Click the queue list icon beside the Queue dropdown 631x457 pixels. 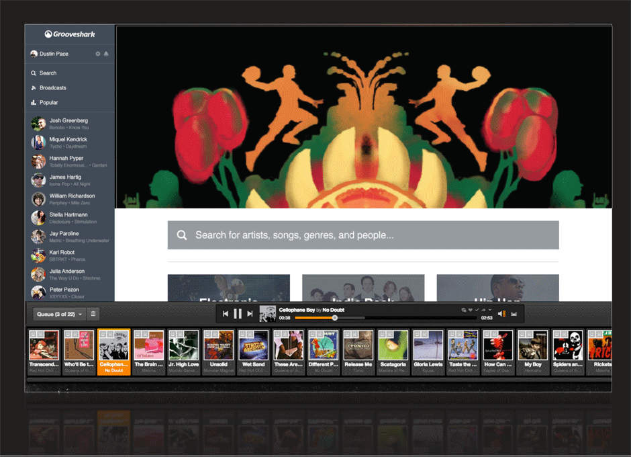click(x=93, y=314)
